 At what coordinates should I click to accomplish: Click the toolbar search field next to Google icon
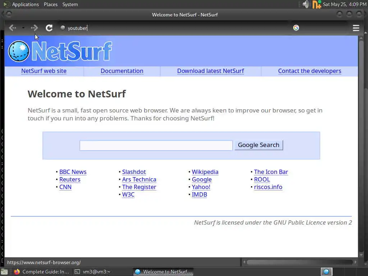[324, 28]
